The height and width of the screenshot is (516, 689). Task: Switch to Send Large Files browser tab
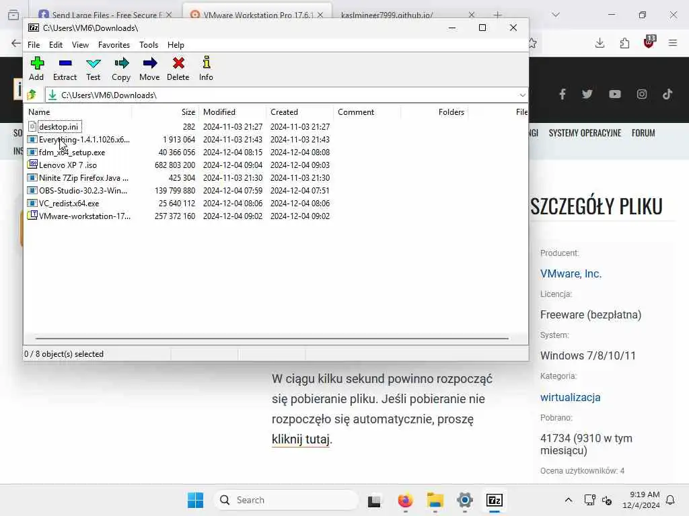[x=104, y=15]
